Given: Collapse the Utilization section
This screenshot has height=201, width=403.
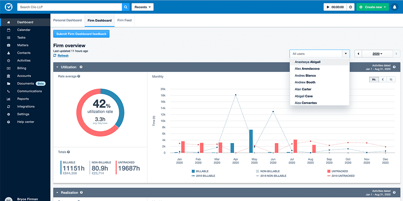Looking at the screenshot, I should (57, 67).
